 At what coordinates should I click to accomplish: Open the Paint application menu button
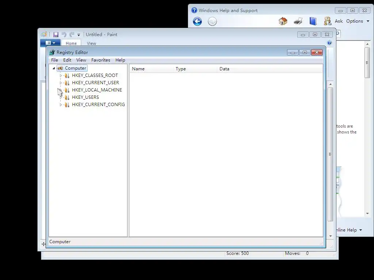point(50,43)
